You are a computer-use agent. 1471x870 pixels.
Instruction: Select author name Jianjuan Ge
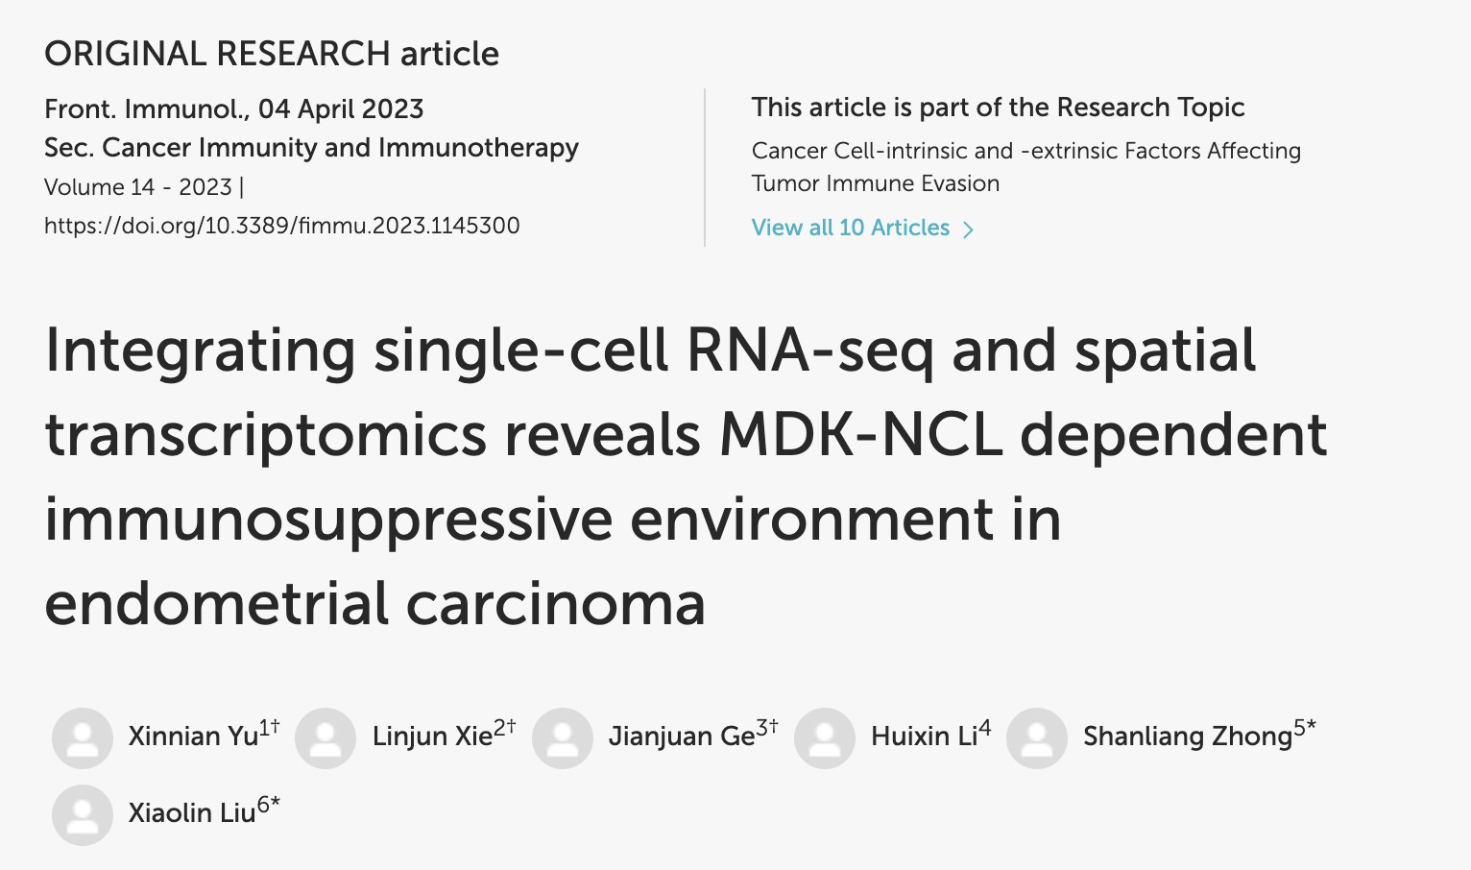(x=682, y=736)
